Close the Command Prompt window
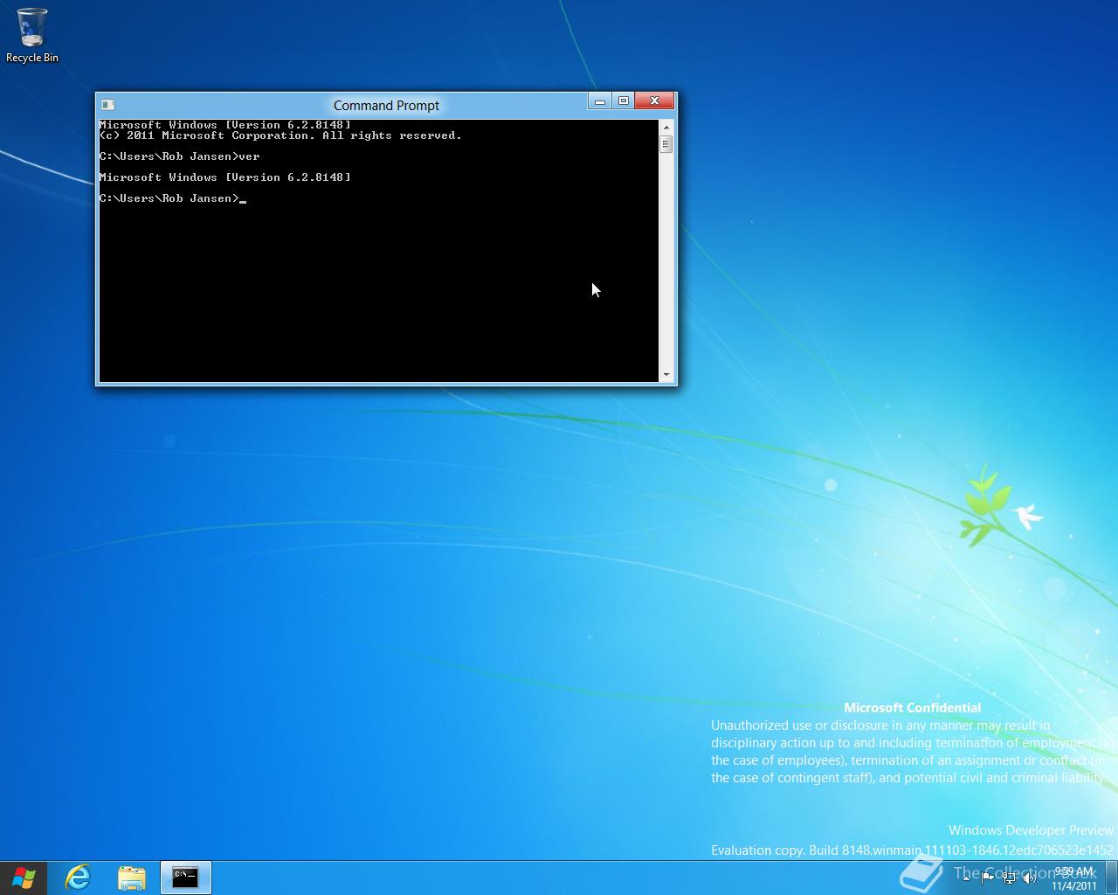The height and width of the screenshot is (895, 1118). pos(654,101)
